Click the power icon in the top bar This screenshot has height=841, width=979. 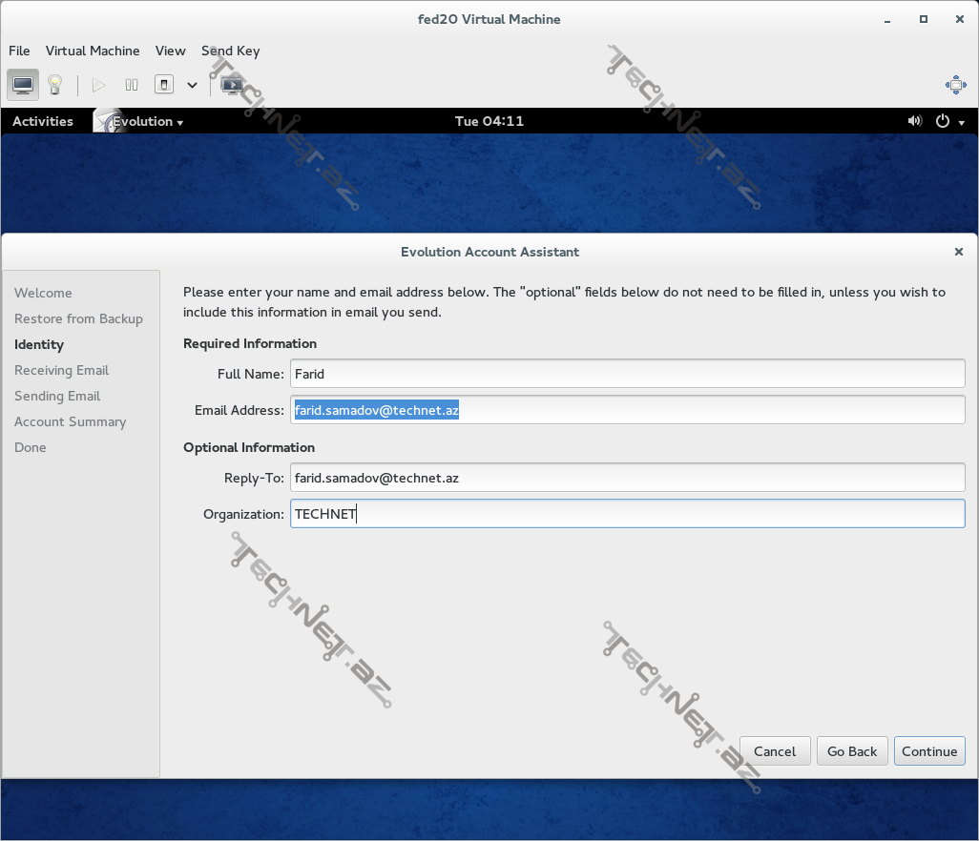944,121
